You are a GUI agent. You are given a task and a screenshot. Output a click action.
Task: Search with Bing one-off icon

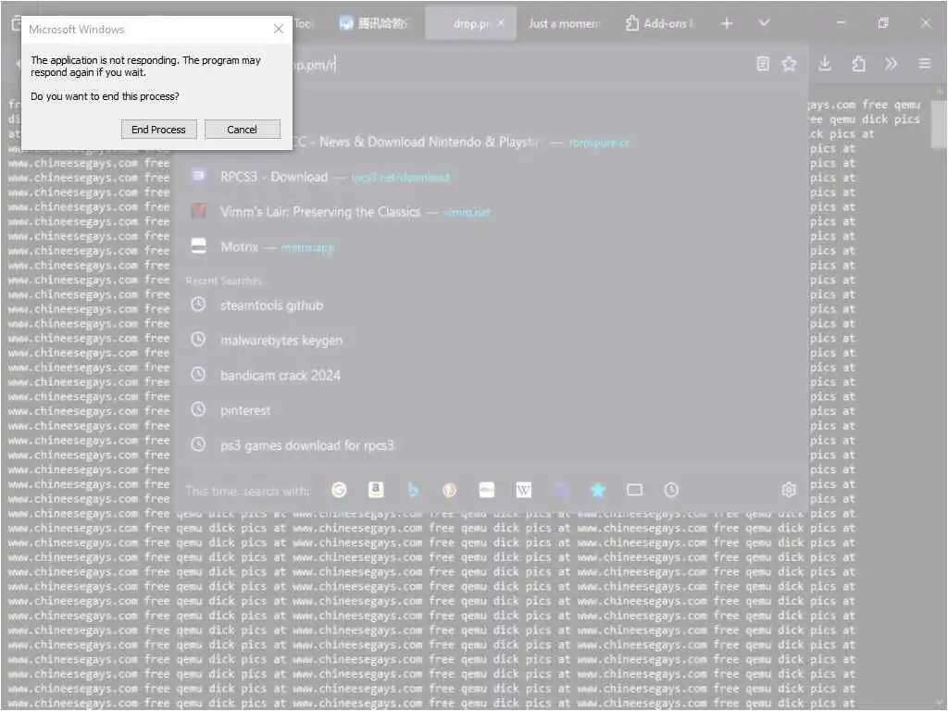click(x=413, y=490)
